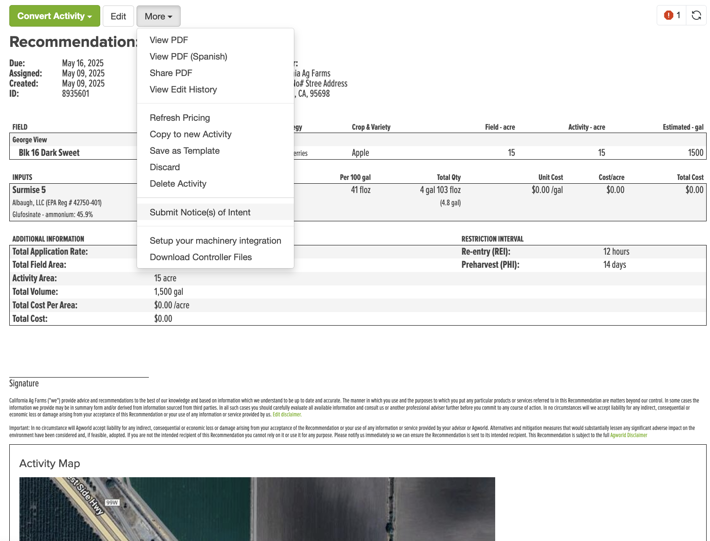Select Submit Notice(s) of Intent
Image resolution: width=710 pixels, height=541 pixels.
(x=200, y=212)
